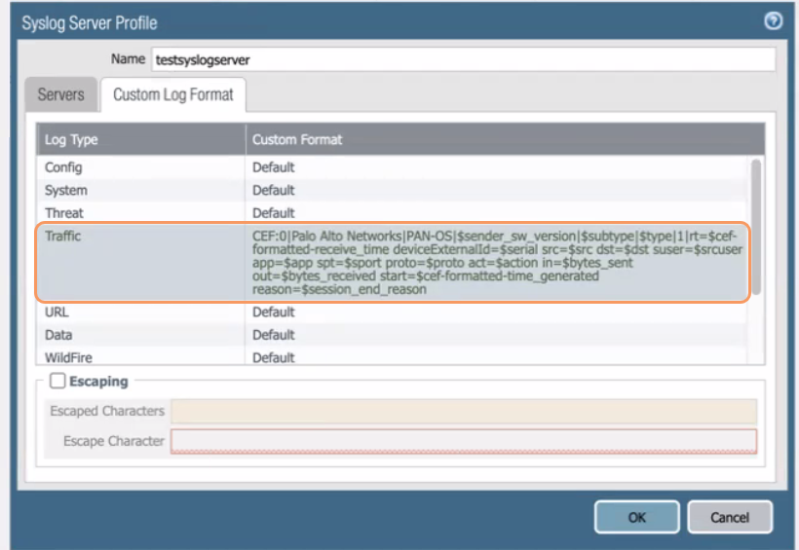Select the Custom Log Format tab

(173, 95)
